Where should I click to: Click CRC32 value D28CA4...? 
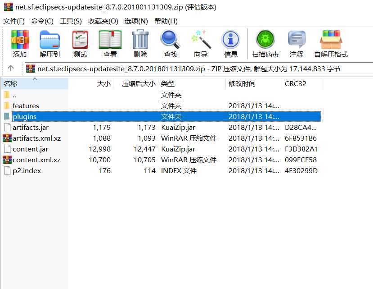tap(301, 128)
